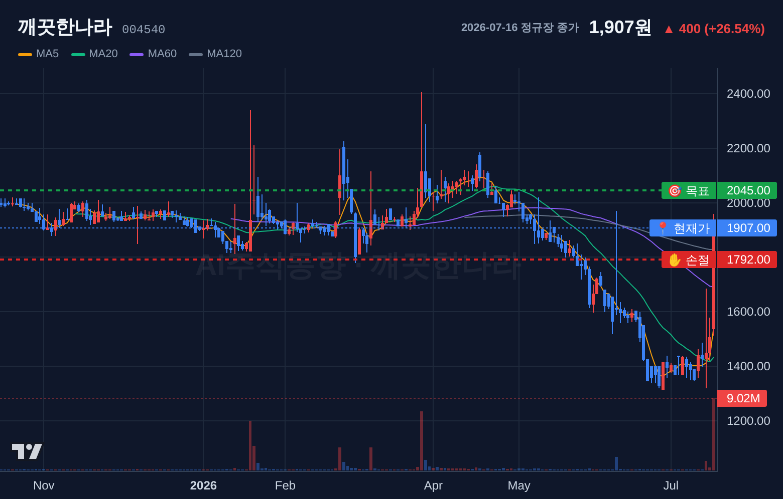Click the 1,907원 closing price
This screenshot has height=499, width=783.
click(x=620, y=28)
